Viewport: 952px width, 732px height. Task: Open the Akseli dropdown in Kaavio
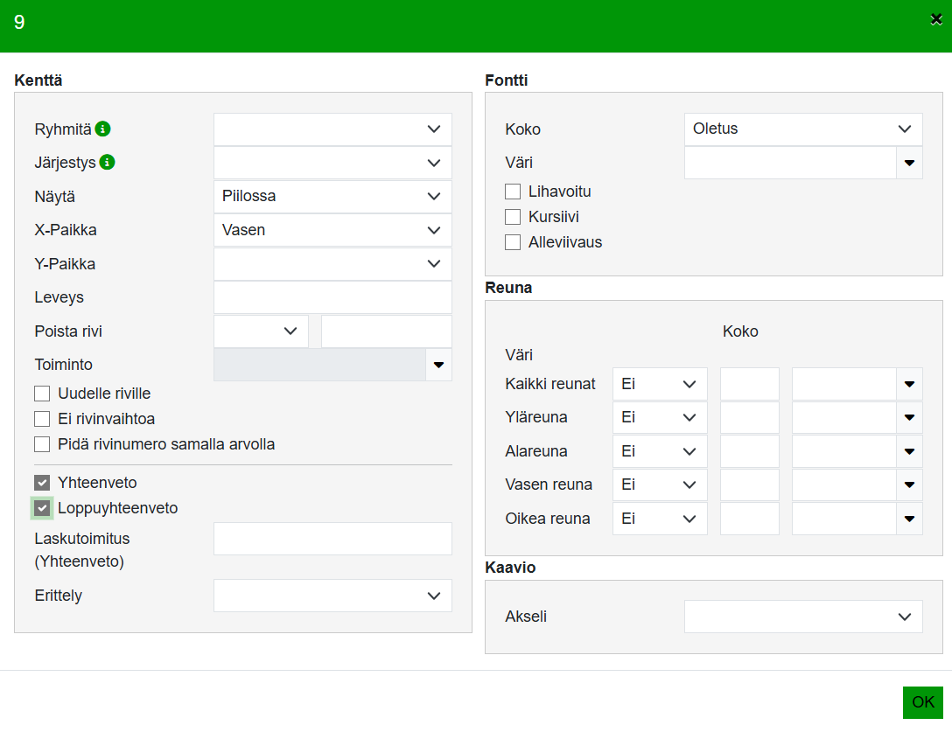(802, 617)
